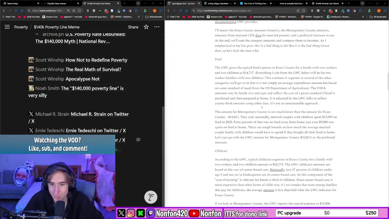Open site settings icon in Substack address bar
Screen dimensions: 389x219
pos(194,10)
